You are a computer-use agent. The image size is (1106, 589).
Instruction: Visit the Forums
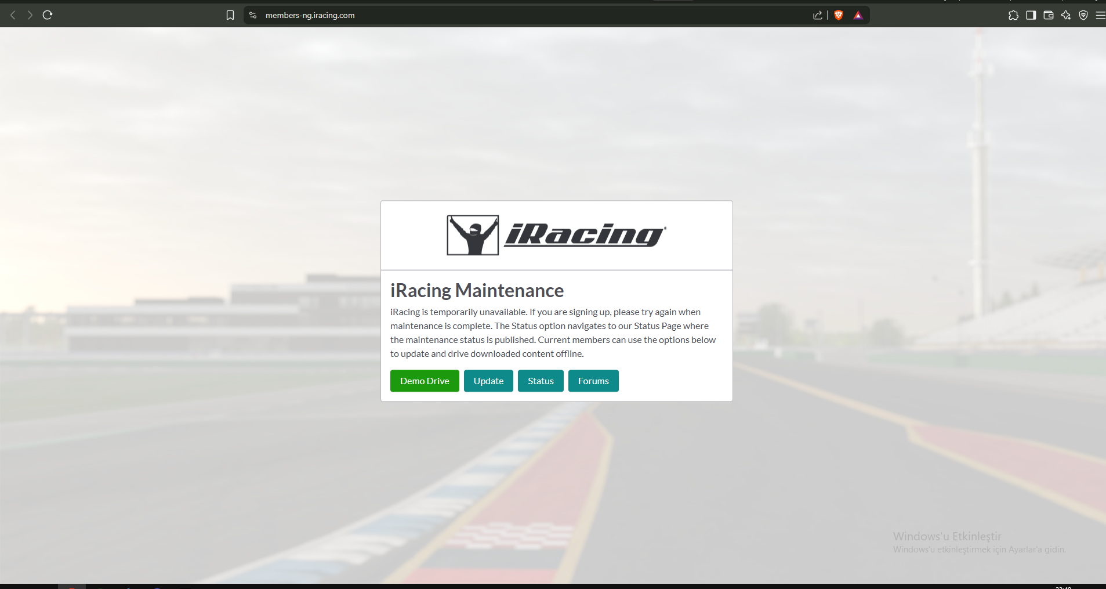(593, 381)
